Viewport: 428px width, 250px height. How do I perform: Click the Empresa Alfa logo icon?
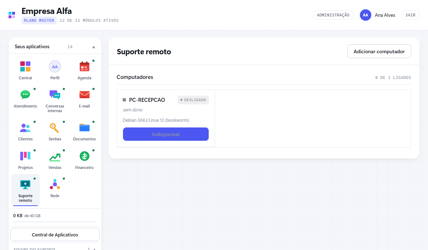[x=12, y=15]
